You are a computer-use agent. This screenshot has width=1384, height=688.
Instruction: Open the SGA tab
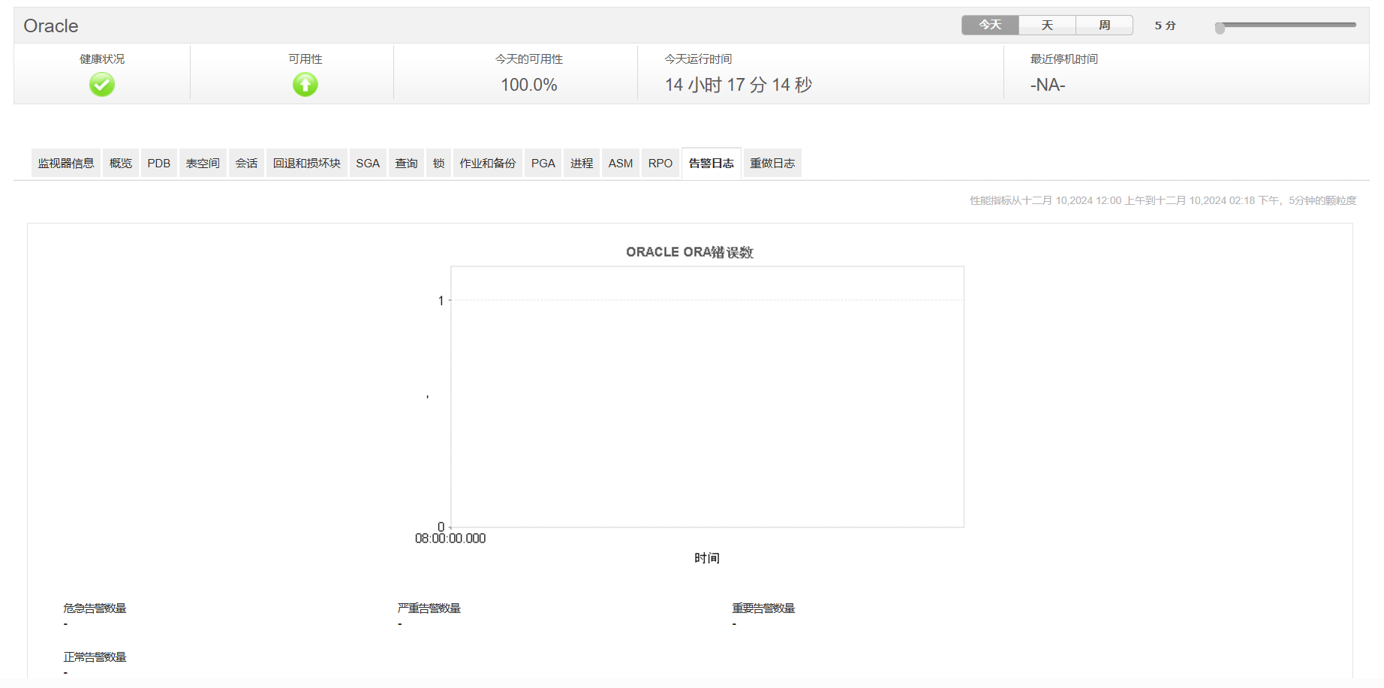(x=368, y=163)
